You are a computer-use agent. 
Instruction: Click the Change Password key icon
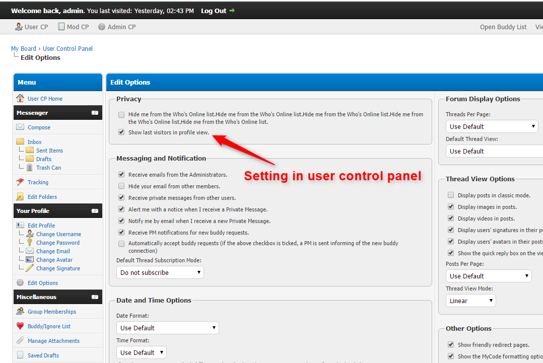[30, 243]
